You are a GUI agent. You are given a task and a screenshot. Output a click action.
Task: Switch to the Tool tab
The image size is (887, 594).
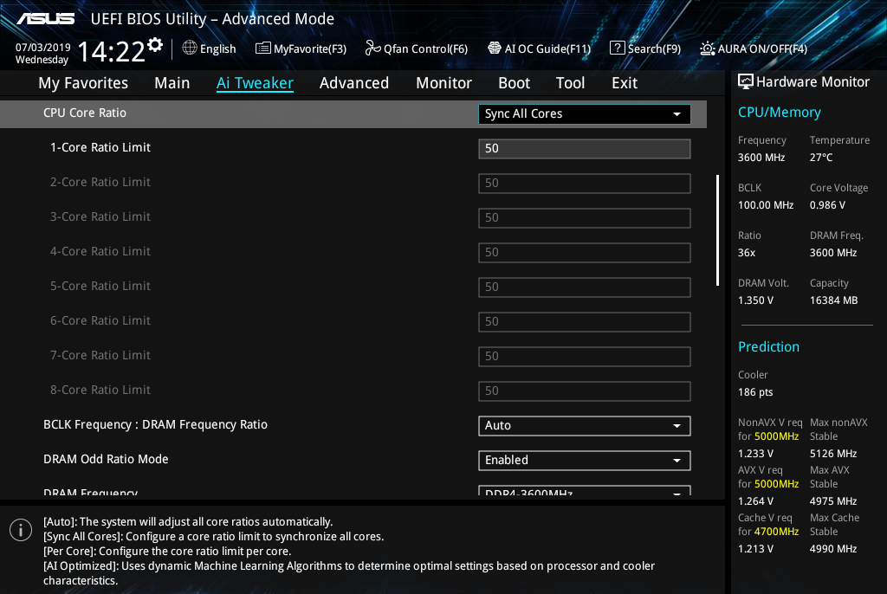point(570,83)
